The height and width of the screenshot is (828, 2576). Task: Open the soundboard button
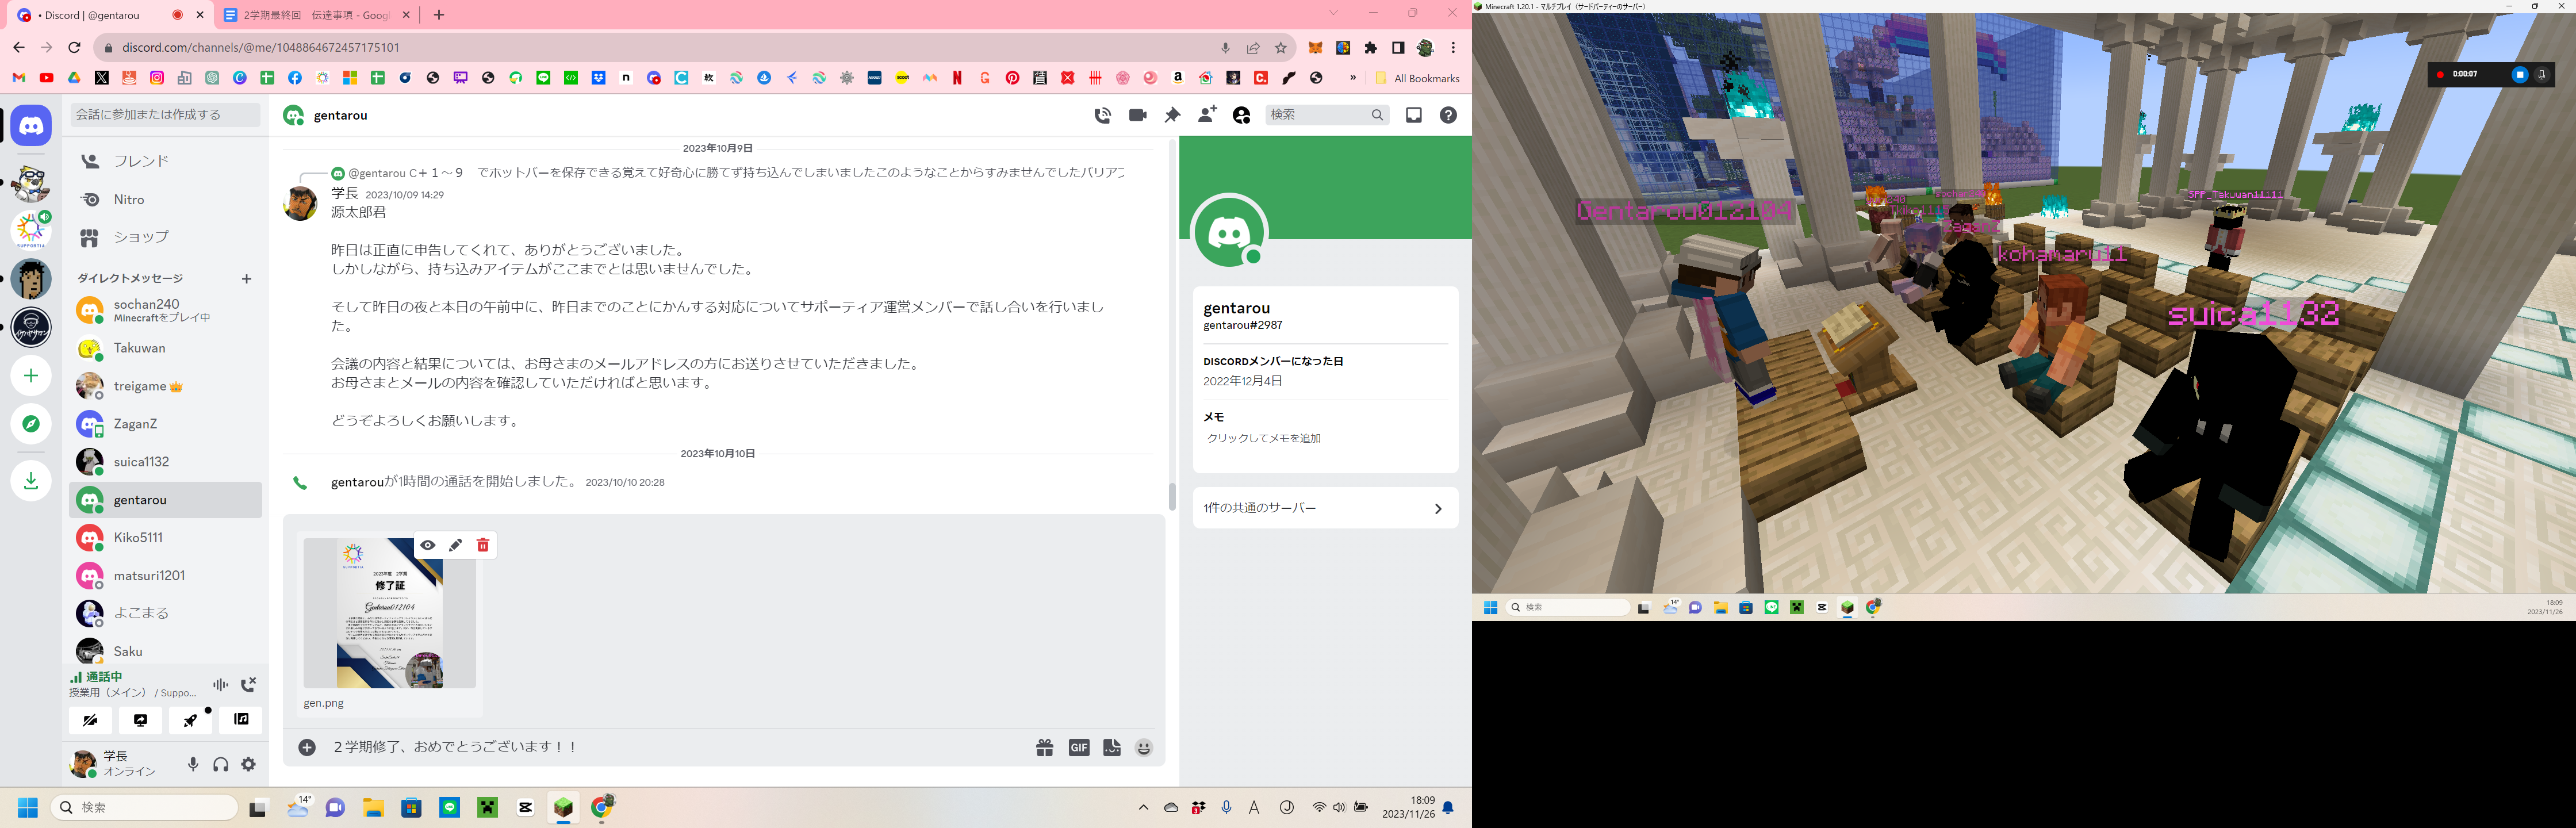(x=241, y=720)
